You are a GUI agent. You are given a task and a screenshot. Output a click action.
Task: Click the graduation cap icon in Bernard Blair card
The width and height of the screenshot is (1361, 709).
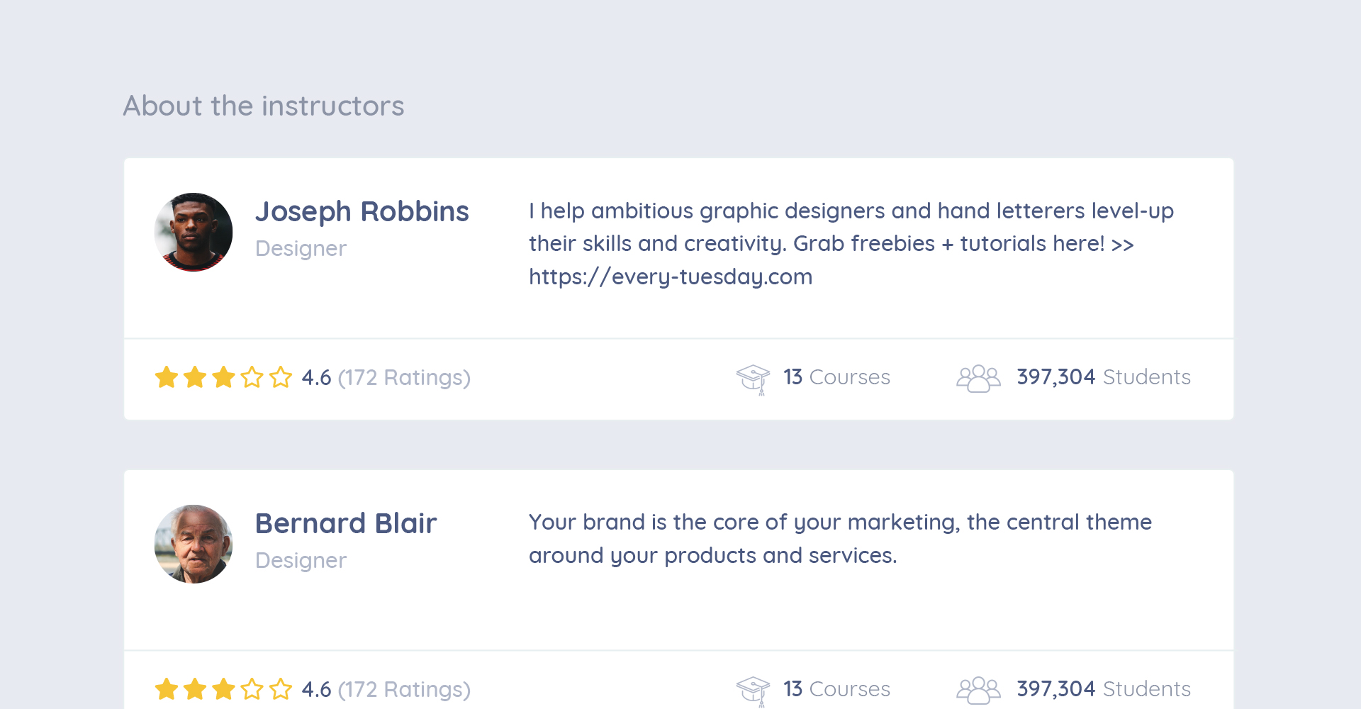point(753,690)
